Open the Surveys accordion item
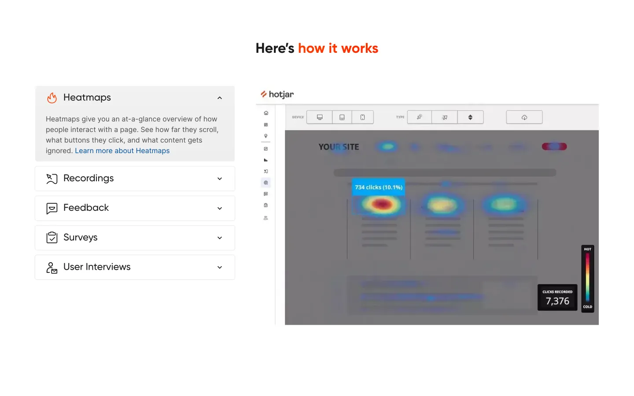 pyautogui.click(x=135, y=238)
